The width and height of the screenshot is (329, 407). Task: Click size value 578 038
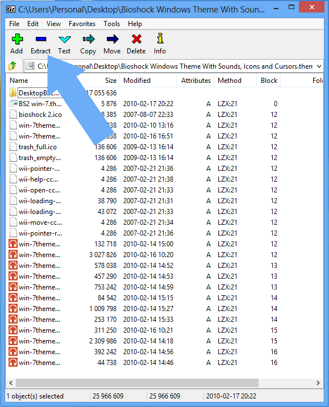[x=106, y=266]
